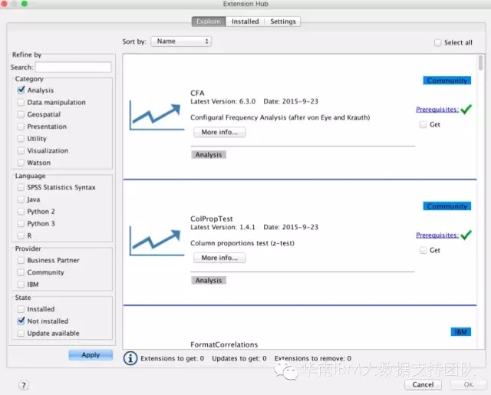The height and width of the screenshot is (395, 491).
Task: Click the Extensions to remove: 0 status
Action: click(313, 358)
